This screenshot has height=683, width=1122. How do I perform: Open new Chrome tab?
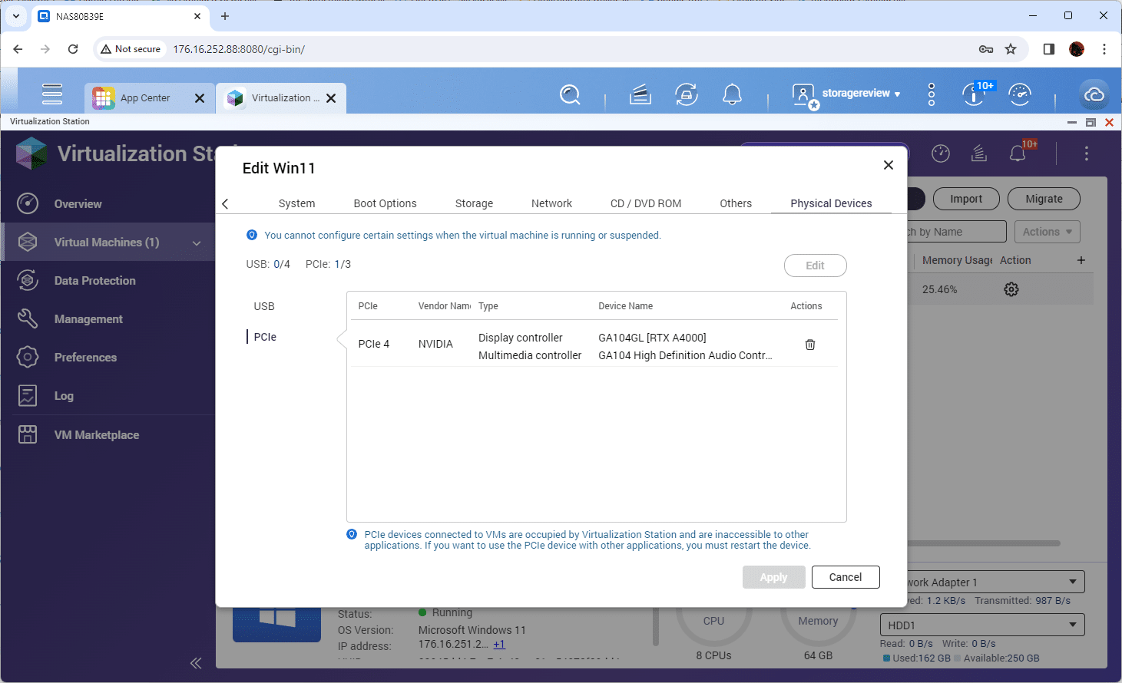(x=225, y=16)
